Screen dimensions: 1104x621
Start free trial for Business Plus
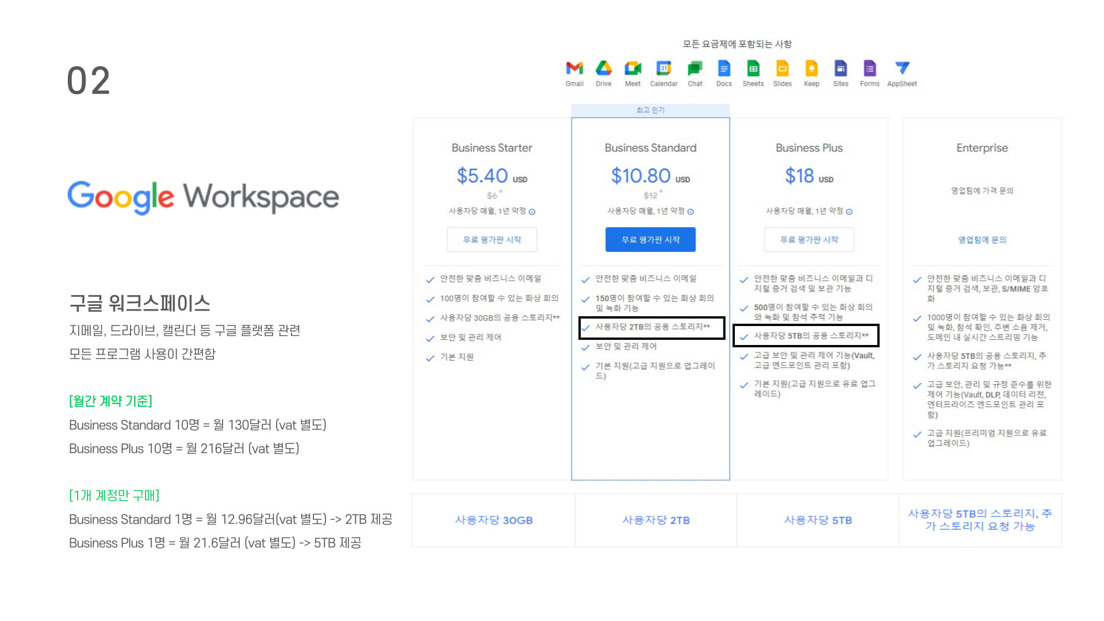coord(809,240)
